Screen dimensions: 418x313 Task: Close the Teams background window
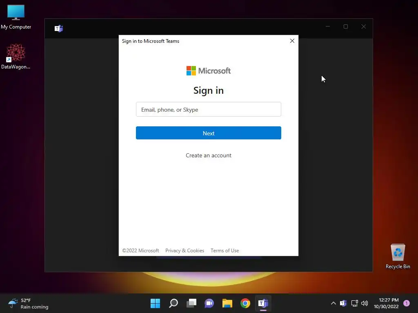364,26
